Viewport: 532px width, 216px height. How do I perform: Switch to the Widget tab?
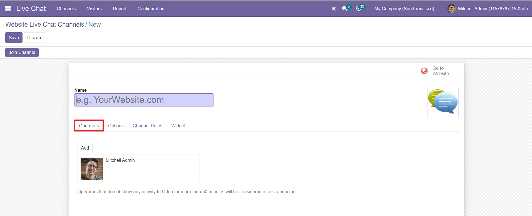178,126
